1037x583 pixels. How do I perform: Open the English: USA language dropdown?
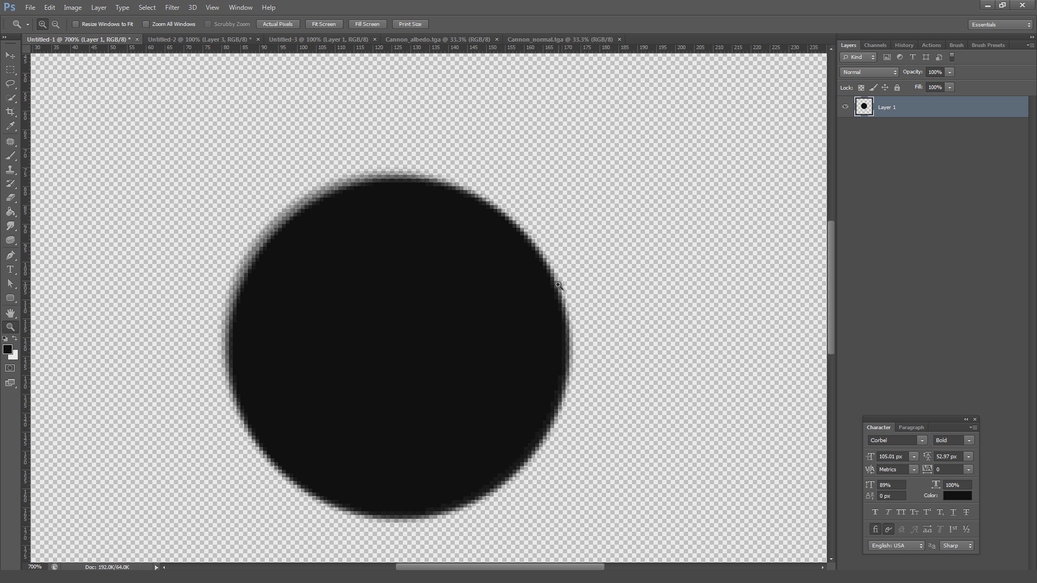897,546
